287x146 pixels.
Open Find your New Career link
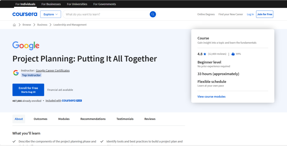pos(231,14)
